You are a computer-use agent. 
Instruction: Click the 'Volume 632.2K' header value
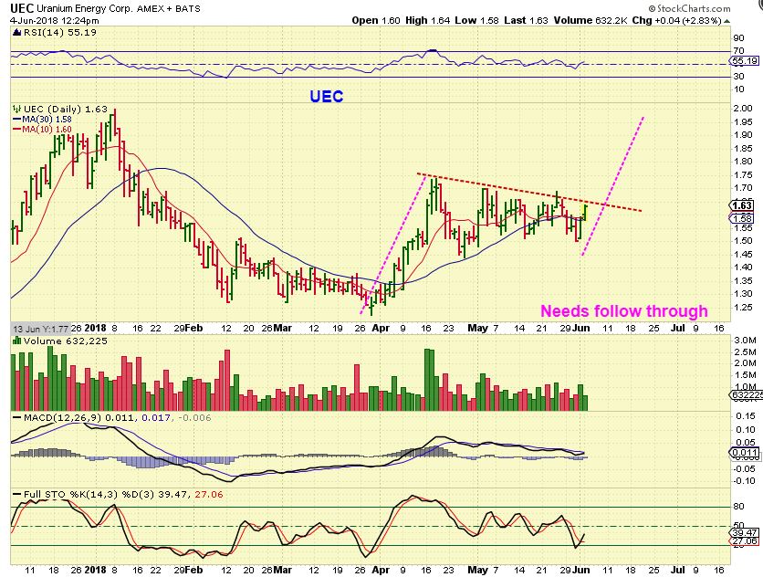(x=591, y=20)
